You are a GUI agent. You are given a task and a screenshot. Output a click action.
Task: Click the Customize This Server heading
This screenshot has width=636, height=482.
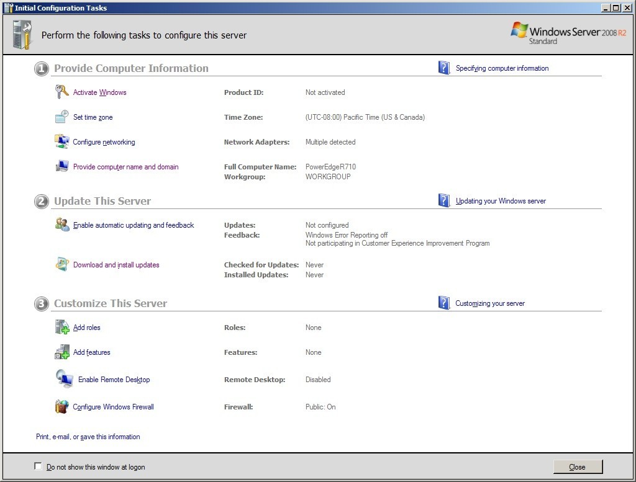(x=111, y=303)
